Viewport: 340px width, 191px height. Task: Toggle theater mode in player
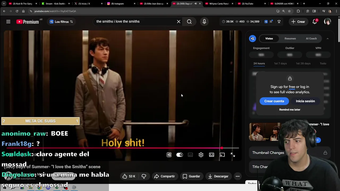pyautogui.click(x=211, y=155)
